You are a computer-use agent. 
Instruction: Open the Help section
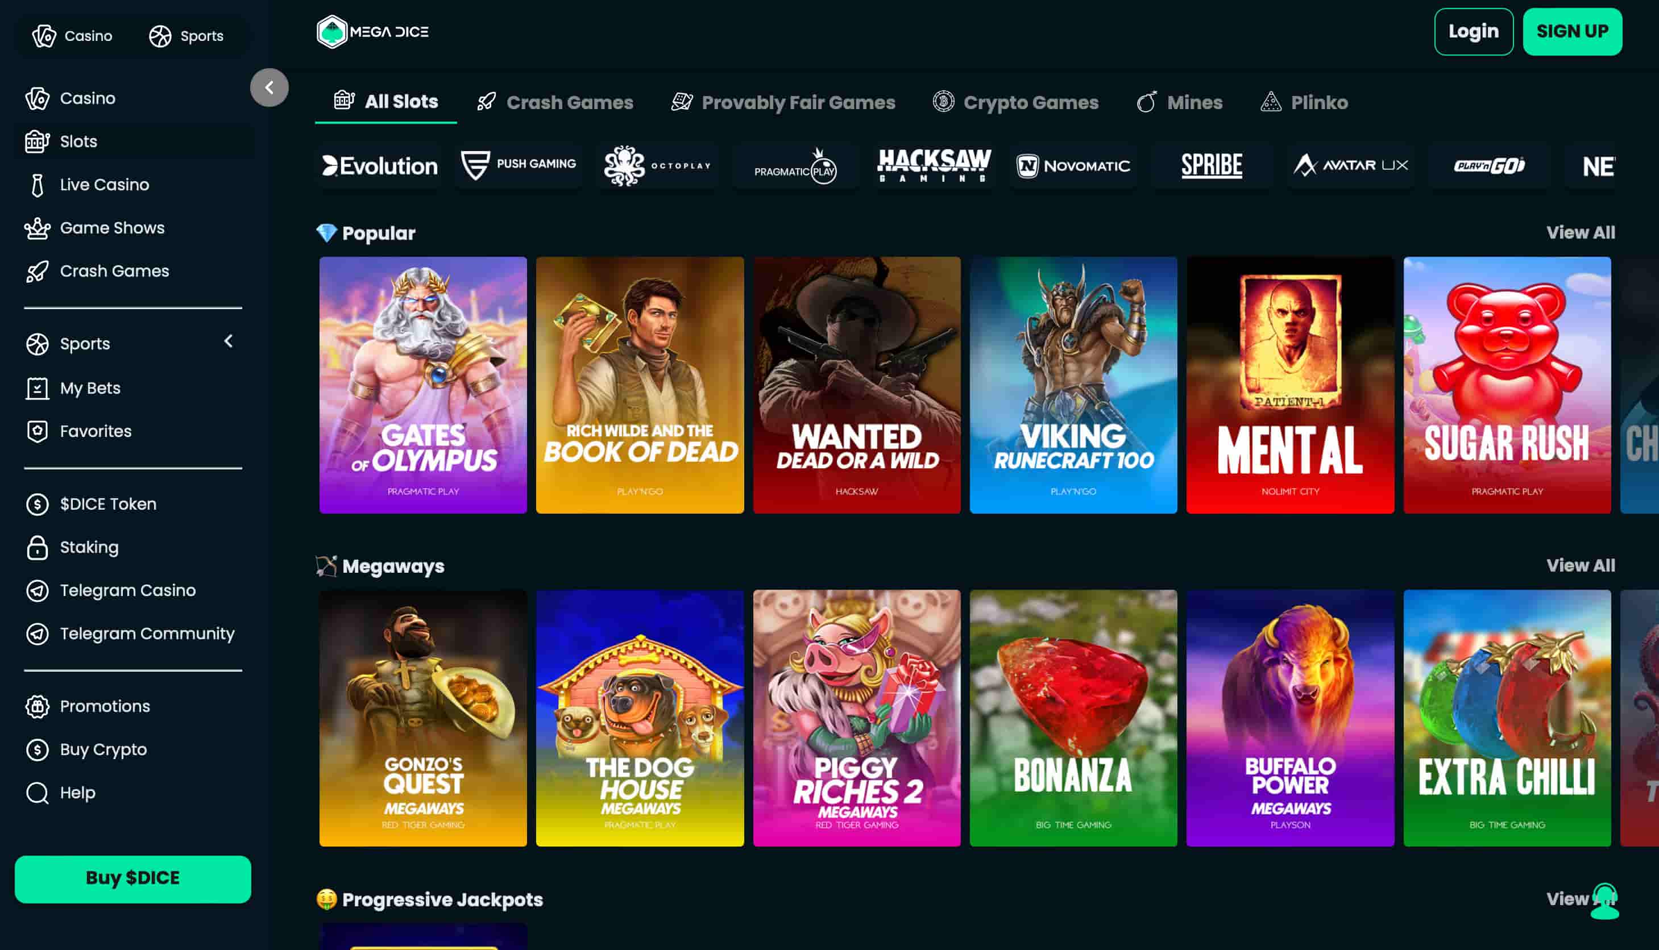tap(78, 792)
